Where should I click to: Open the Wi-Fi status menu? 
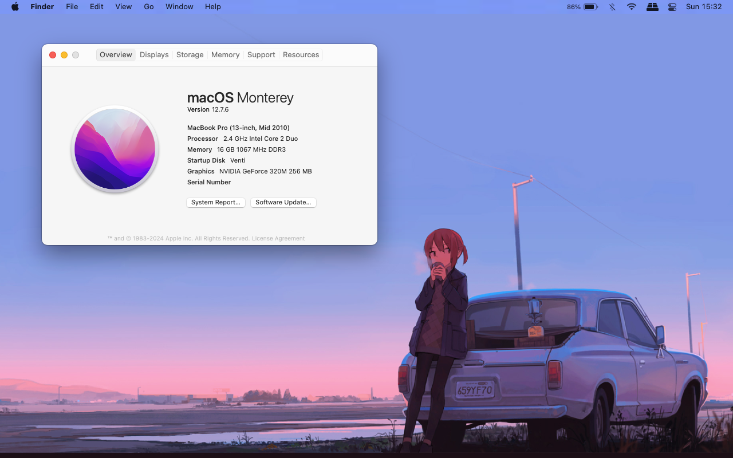pos(632,7)
